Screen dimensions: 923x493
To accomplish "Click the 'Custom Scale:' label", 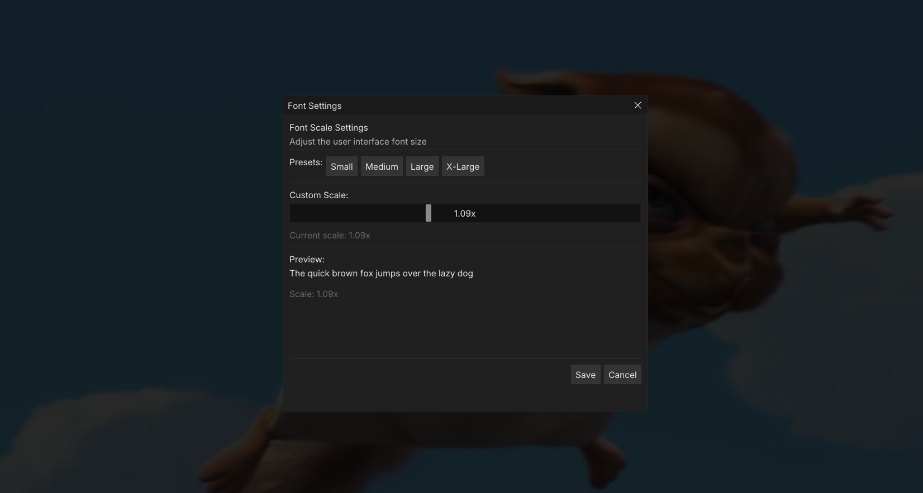I will (x=318, y=195).
